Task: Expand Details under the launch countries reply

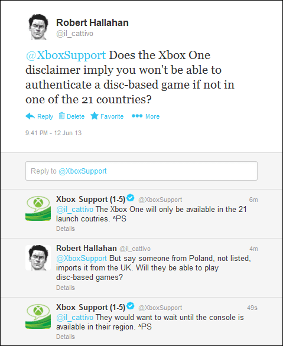Action: [66, 229]
